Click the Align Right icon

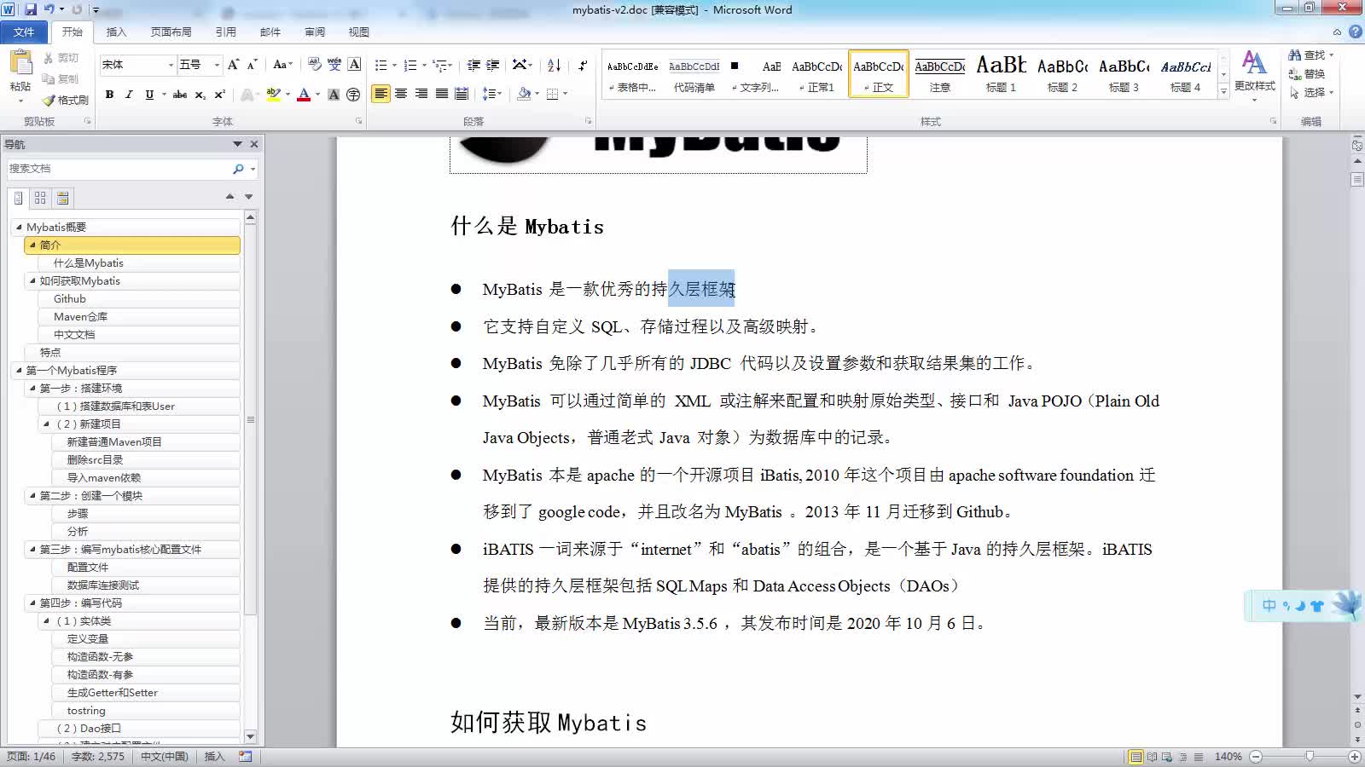click(x=421, y=94)
